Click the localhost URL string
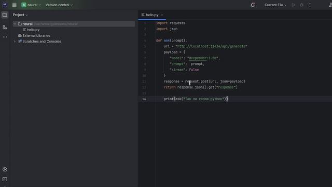Viewport: 332px width, 187px height. click(x=211, y=46)
